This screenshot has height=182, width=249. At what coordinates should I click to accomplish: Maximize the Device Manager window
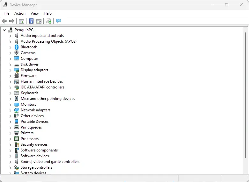tap(227, 5)
